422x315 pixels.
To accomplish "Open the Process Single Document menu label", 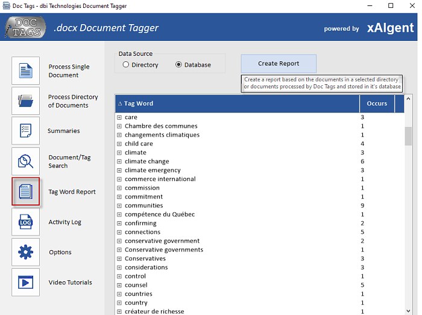I will click(x=69, y=71).
